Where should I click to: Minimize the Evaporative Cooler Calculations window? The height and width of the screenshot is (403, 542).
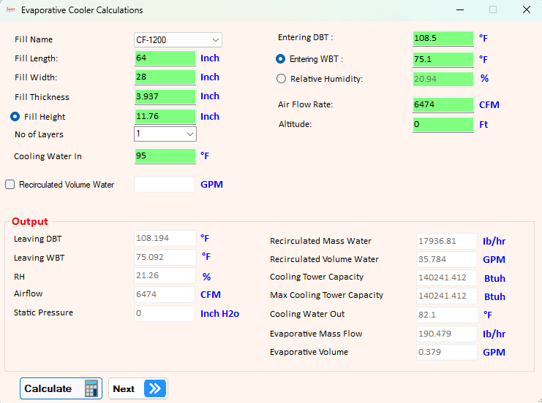[460, 9]
